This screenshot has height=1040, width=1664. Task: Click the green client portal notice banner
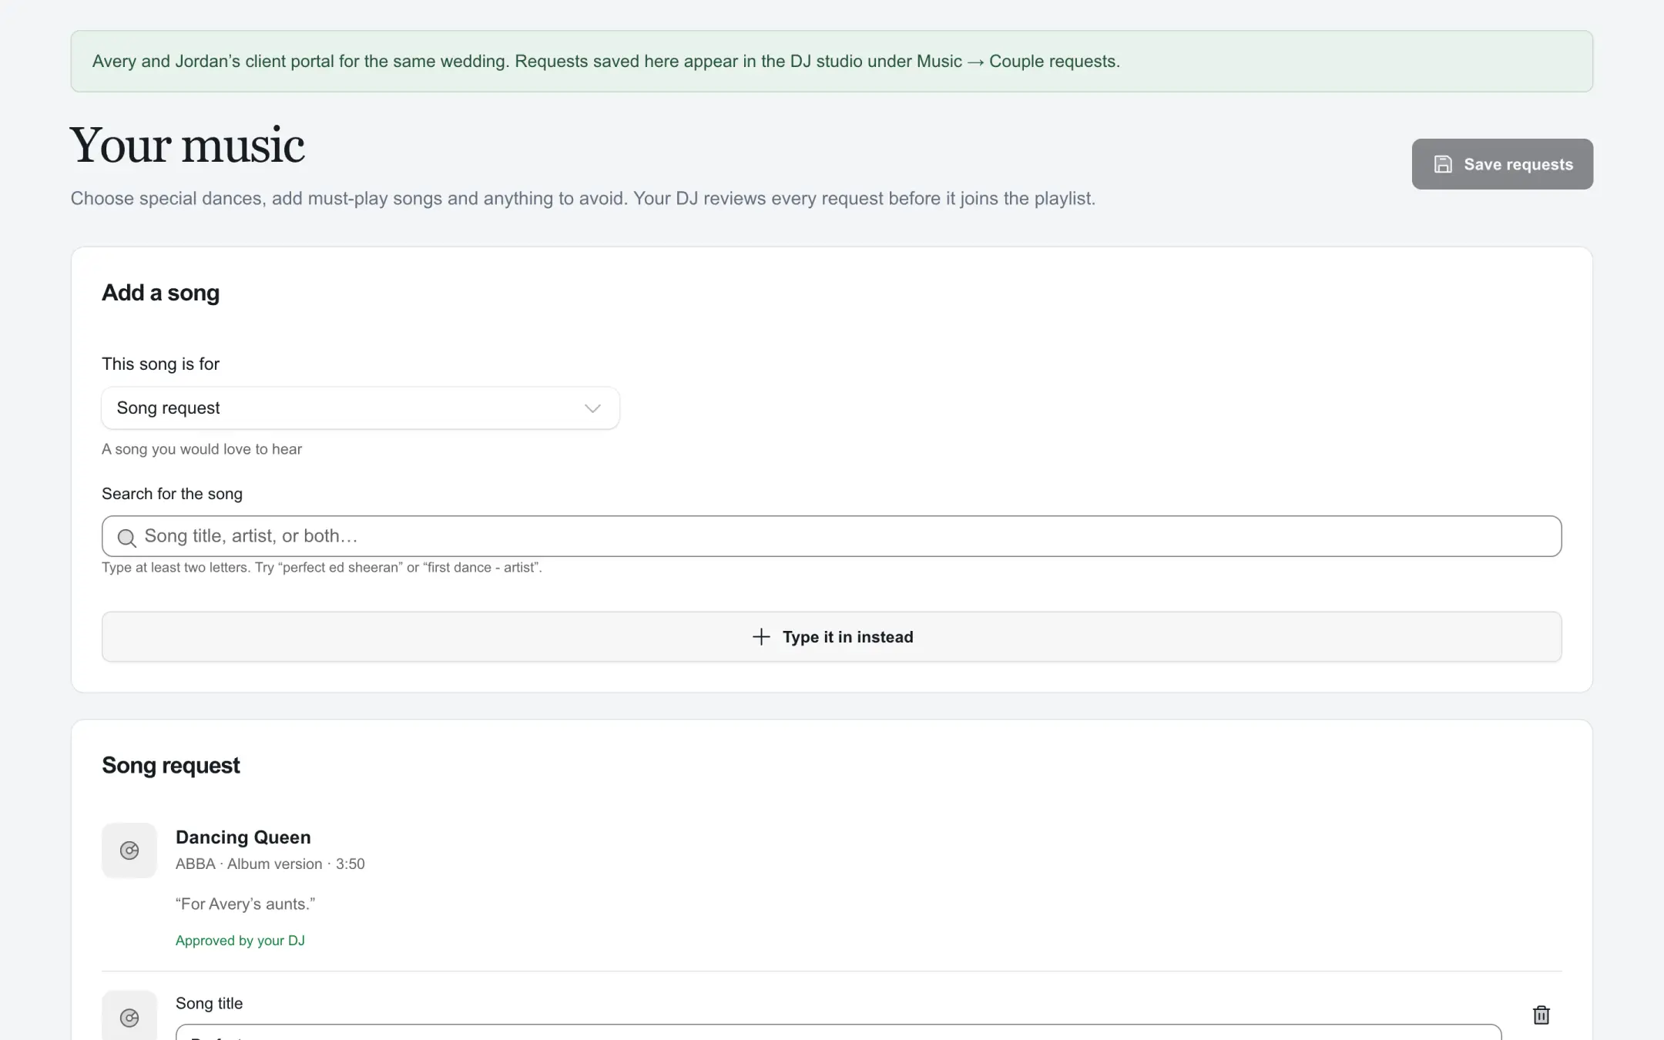pyautogui.click(x=831, y=62)
